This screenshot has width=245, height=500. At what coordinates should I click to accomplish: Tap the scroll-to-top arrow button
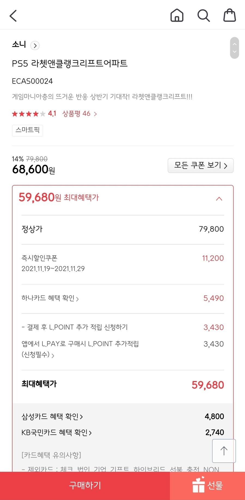pyautogui.click(x=224, y=451)
